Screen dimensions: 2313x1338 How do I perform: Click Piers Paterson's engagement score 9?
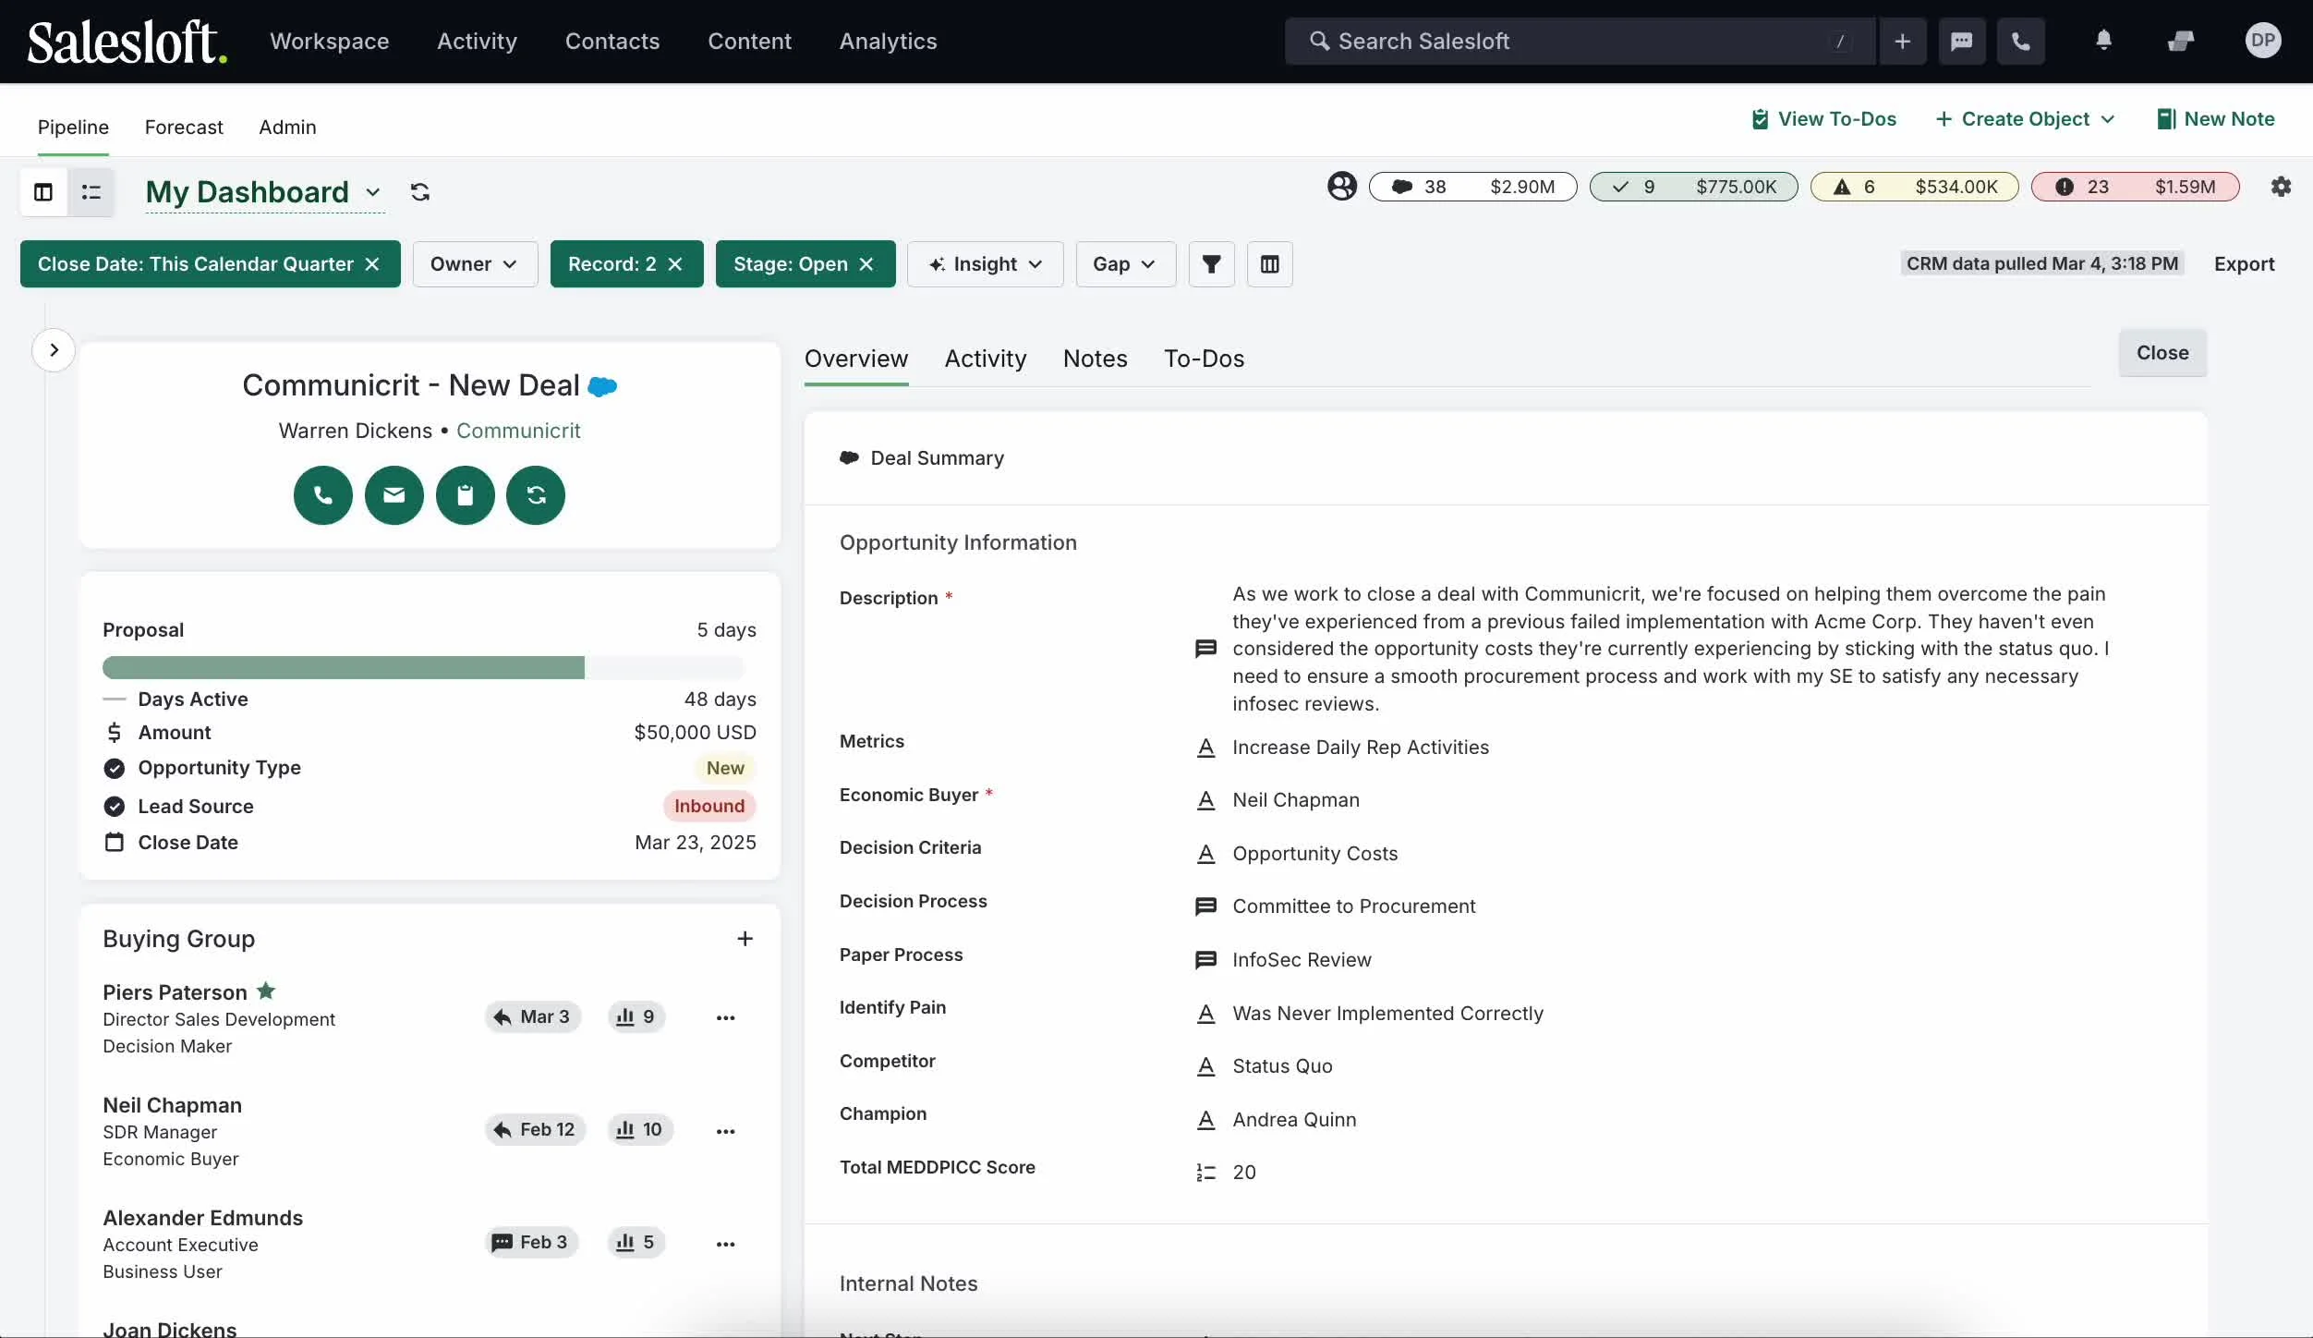(x=636, y=1016)
